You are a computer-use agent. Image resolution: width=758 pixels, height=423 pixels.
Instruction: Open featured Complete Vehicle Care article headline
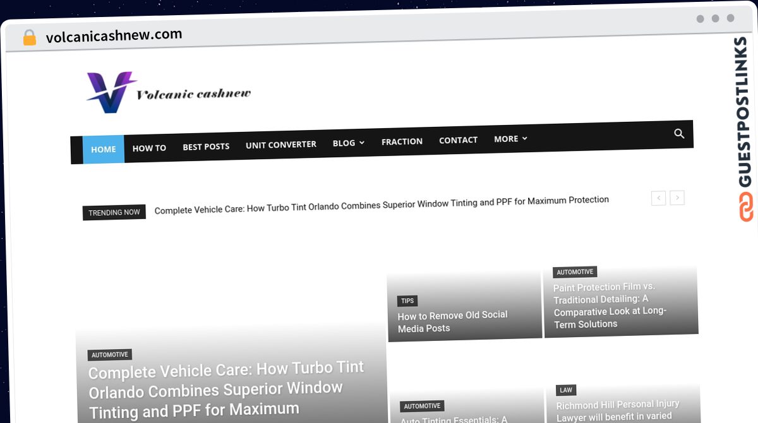[x=226, y=390]
